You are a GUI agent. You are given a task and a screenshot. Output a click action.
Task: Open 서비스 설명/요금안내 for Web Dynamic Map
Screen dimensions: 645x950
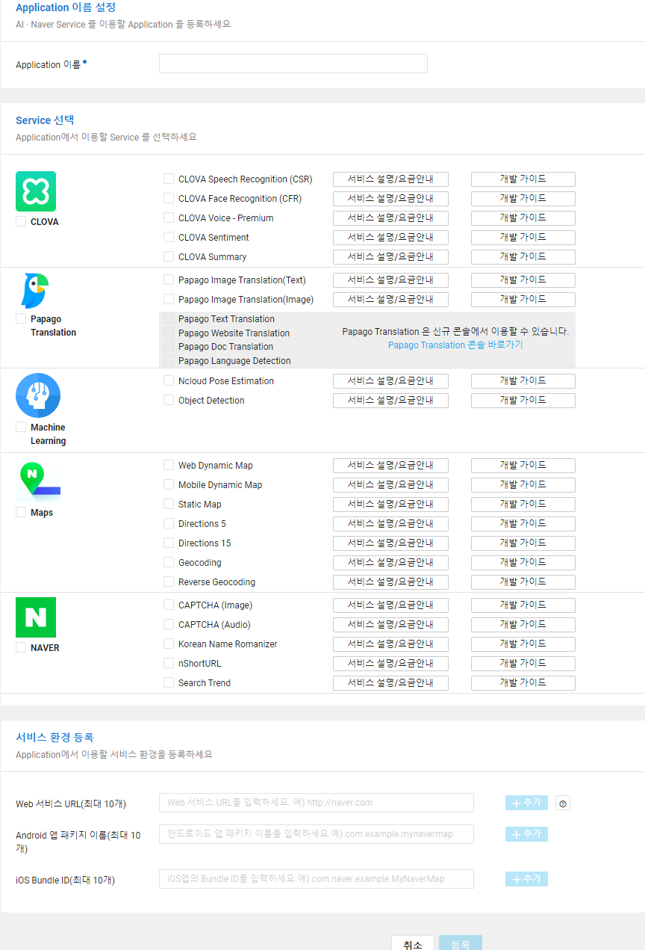click(390, 466)
